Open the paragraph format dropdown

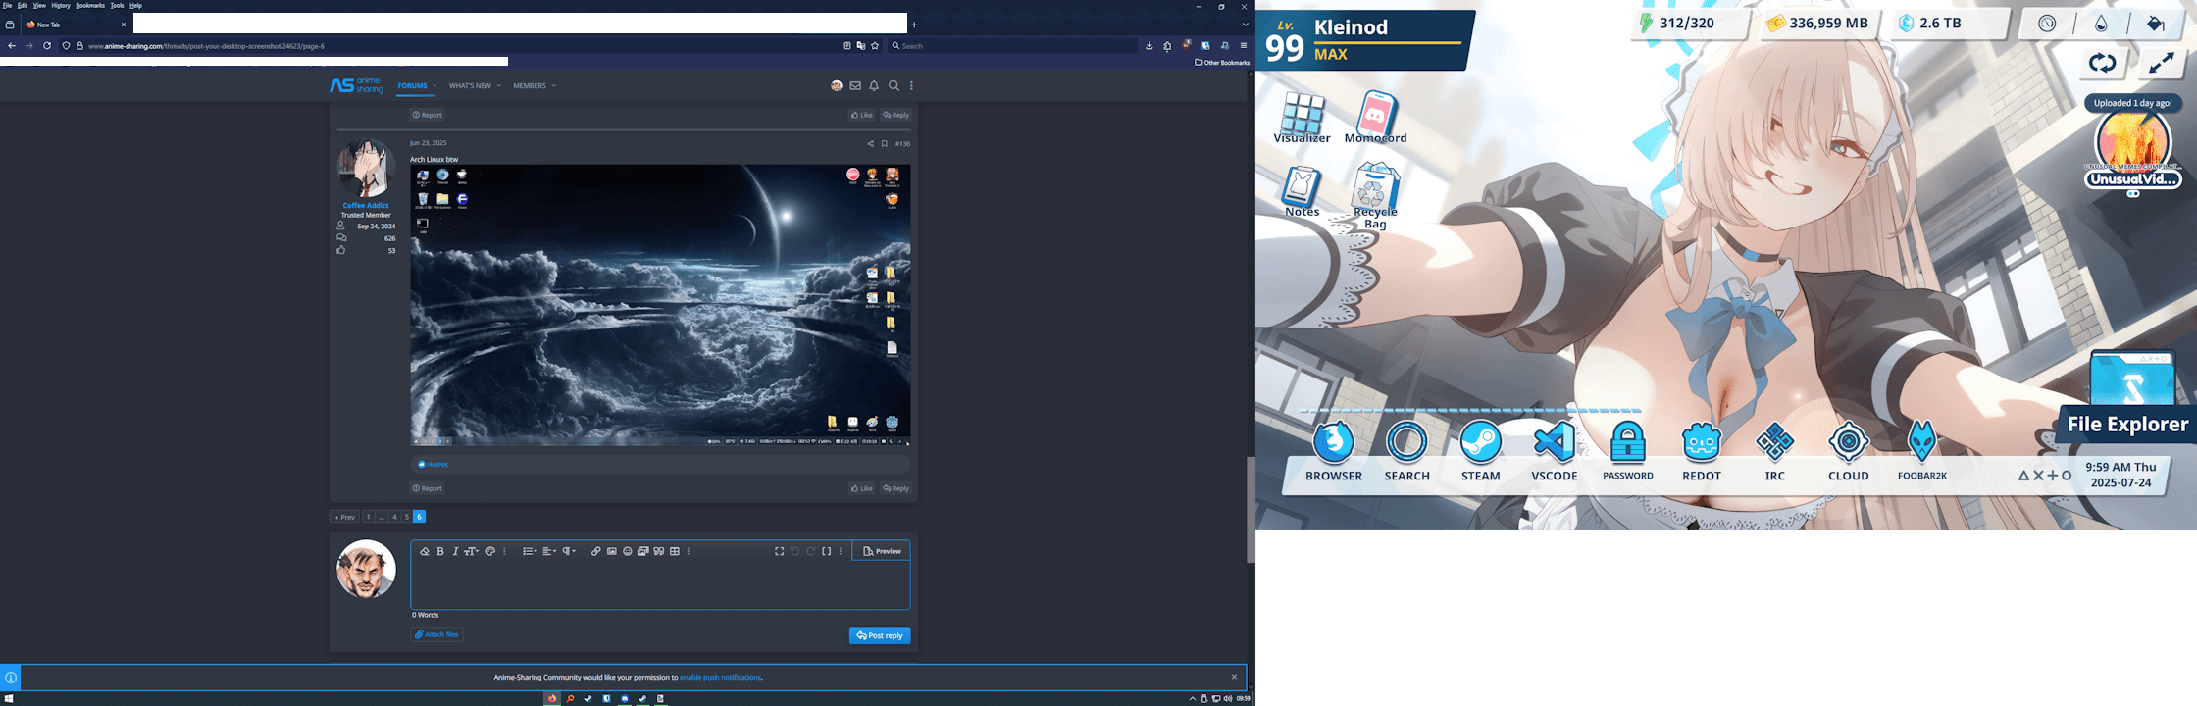[x=569, y=551]
